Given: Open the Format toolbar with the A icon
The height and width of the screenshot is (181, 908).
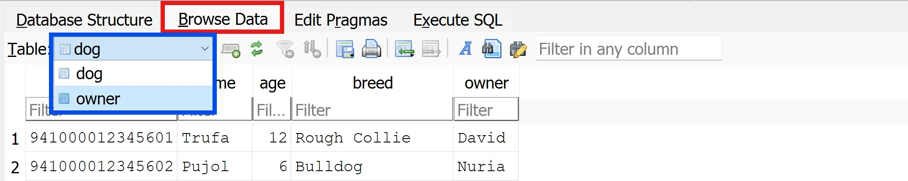Looking at the screenshot, I should (x=465, y=49).
